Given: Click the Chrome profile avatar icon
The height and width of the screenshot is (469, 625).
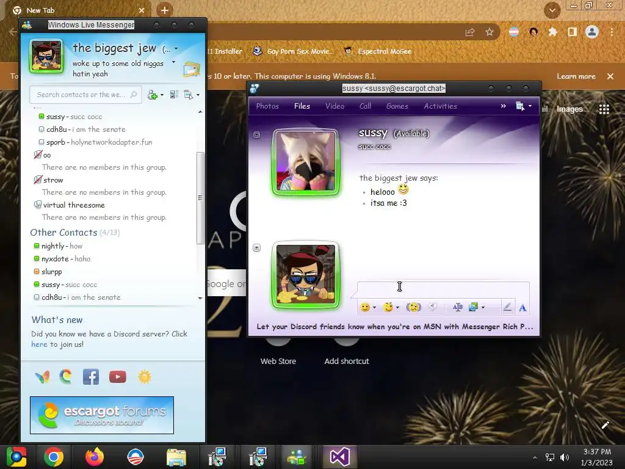Looking at the screenshot, I should tap(592, 32).
